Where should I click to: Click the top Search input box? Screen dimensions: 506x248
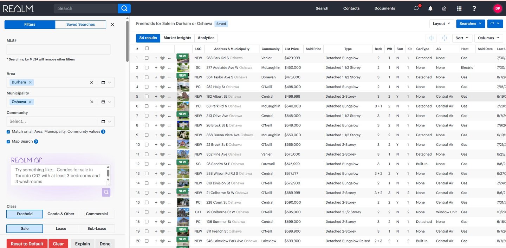coord(86,8)
